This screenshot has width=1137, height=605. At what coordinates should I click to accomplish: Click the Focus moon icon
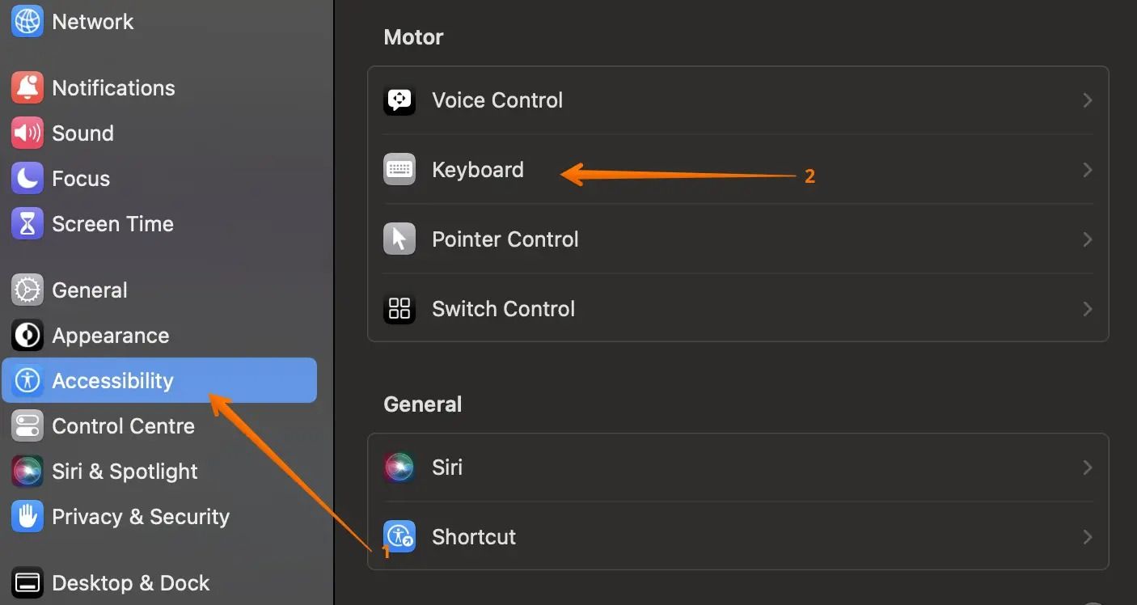(x=27, y=179)
